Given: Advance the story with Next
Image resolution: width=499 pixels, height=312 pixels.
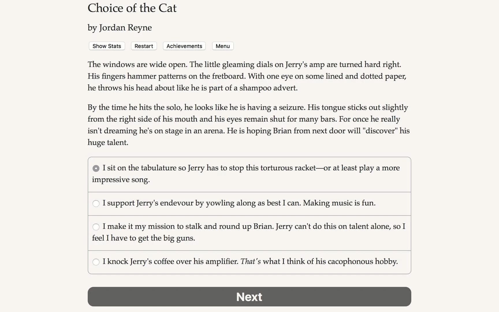Looking at the screenshot, I should (x=249, y=297).
